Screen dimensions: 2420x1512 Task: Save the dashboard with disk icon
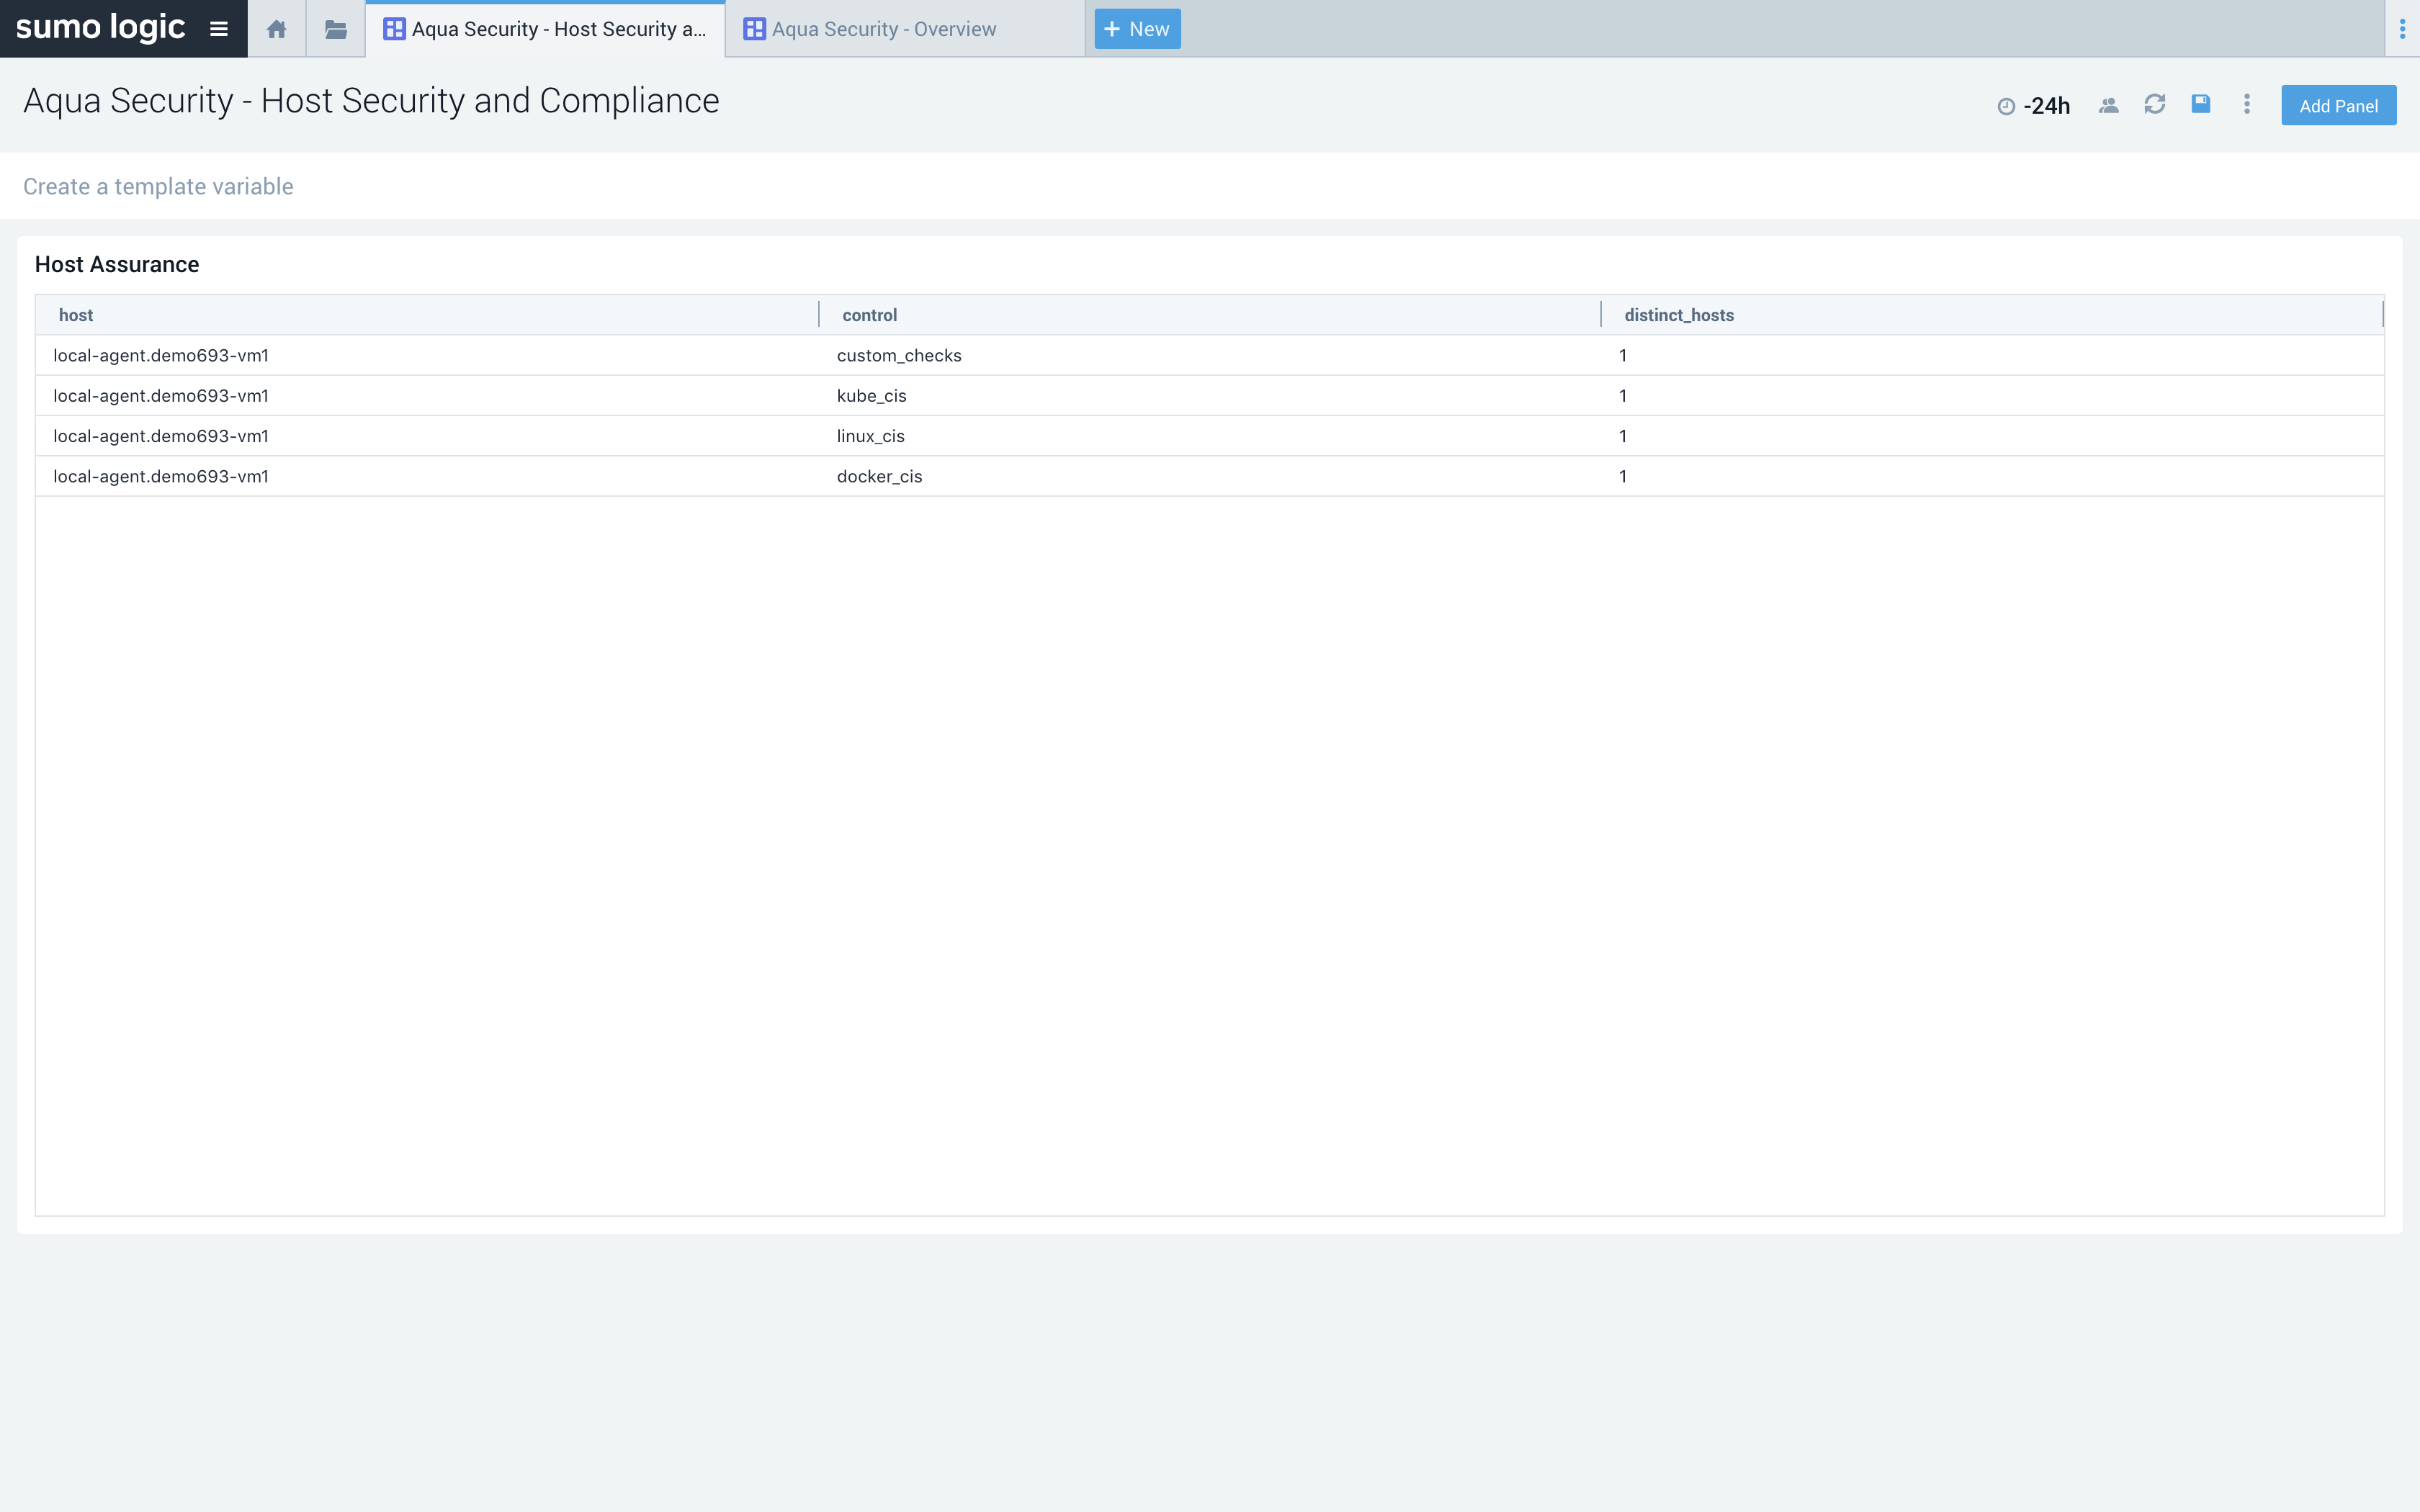[x=2200, y=104]
